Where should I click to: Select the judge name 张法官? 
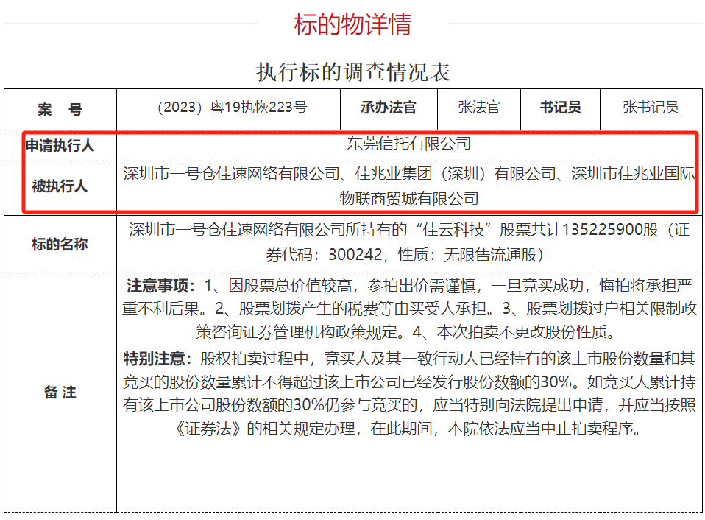pyautogui.click(x=479, y=107)
